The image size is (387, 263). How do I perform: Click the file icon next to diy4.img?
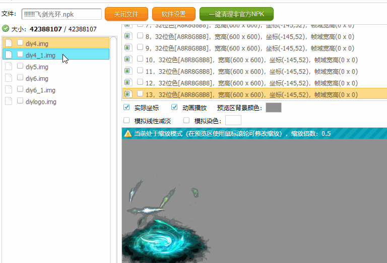point(8,43)
